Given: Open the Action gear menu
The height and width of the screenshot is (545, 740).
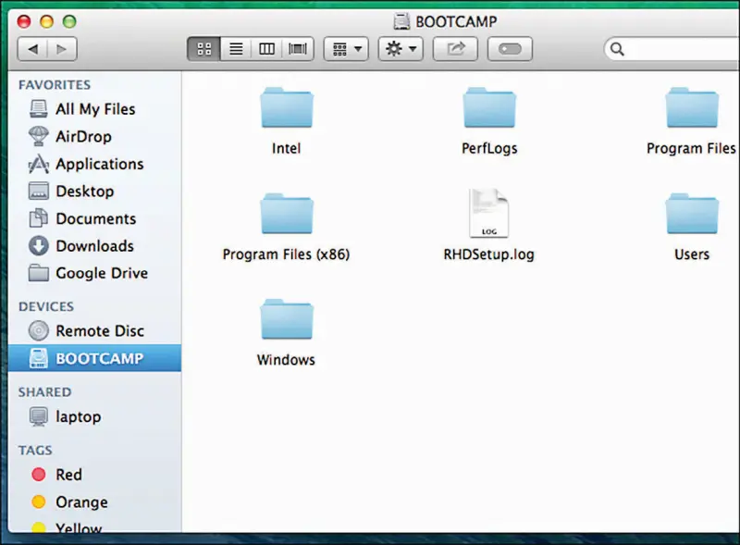Looking at the screenshot, I should (x=401, y=49).
